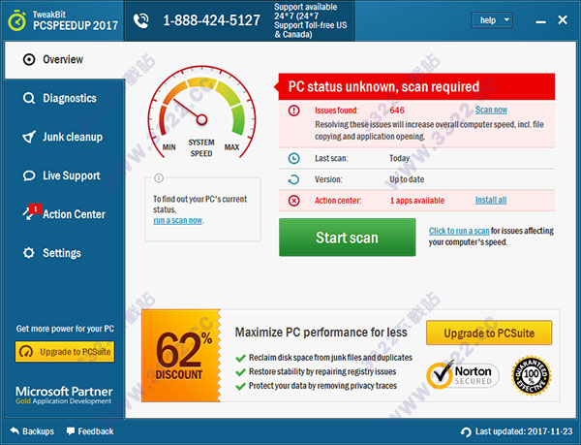
Task: Click the Settings gear icon
Action: (x=29, y=253)
